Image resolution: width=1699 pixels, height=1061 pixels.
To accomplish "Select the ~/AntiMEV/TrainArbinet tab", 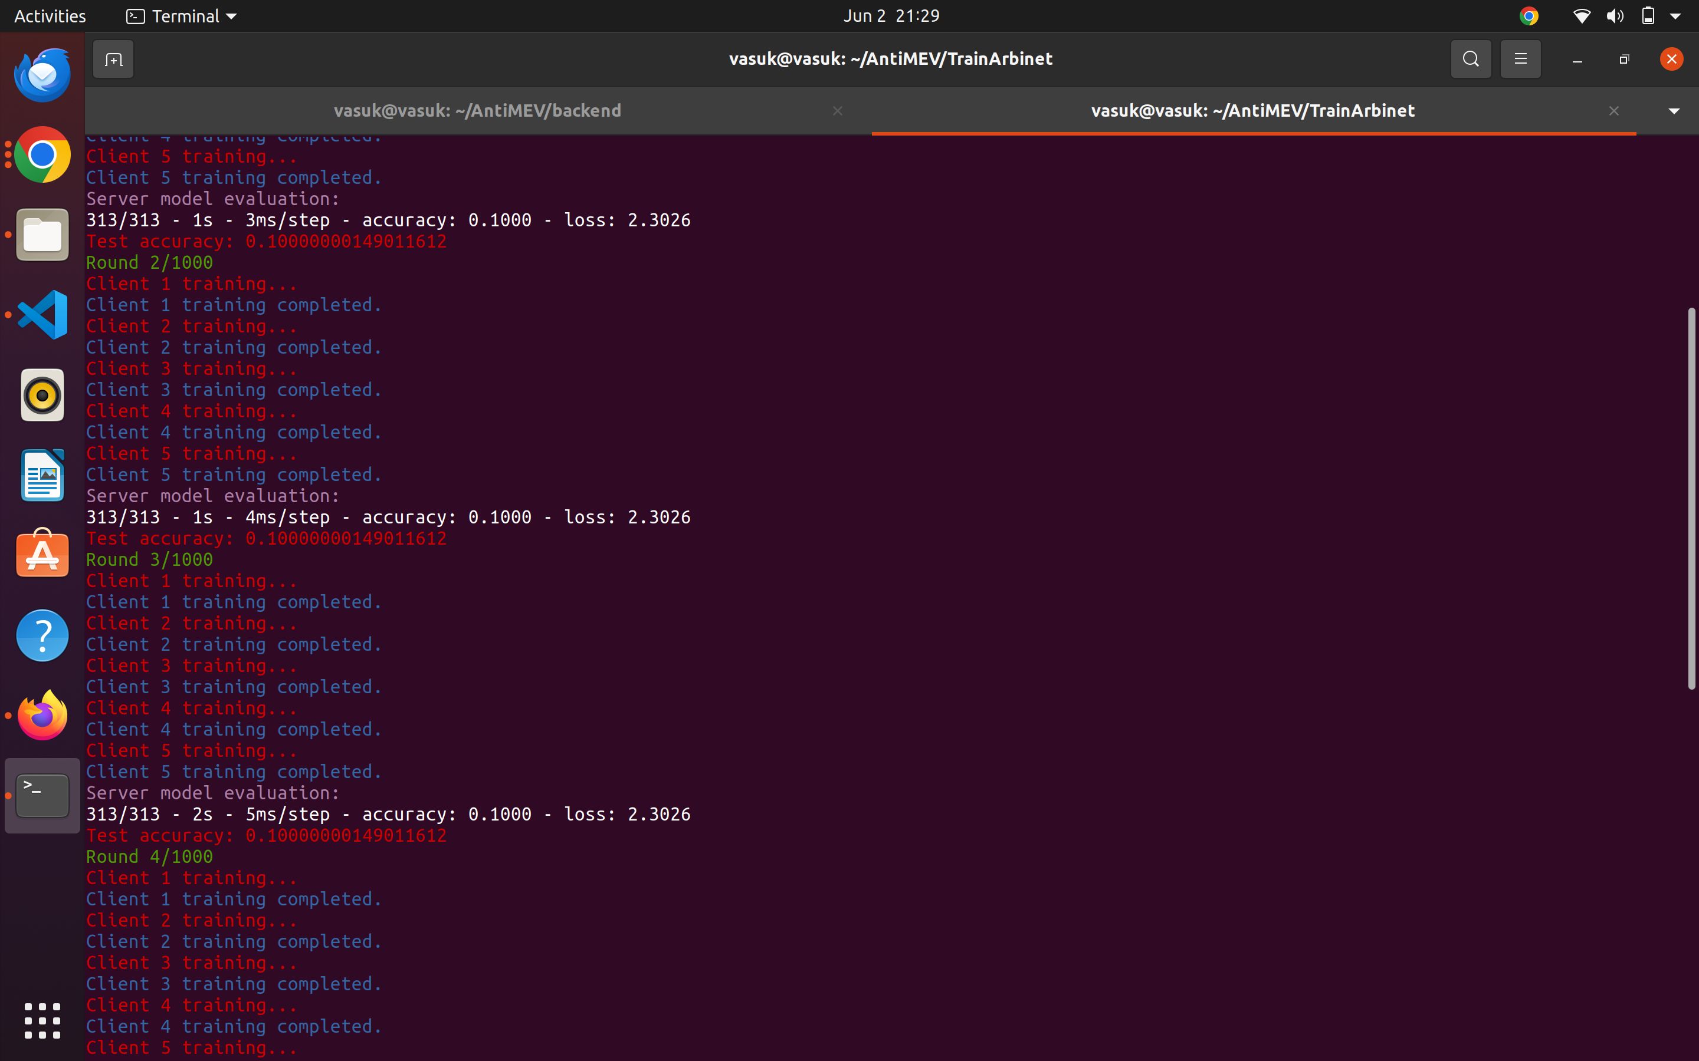I will tap(1253, 111).
